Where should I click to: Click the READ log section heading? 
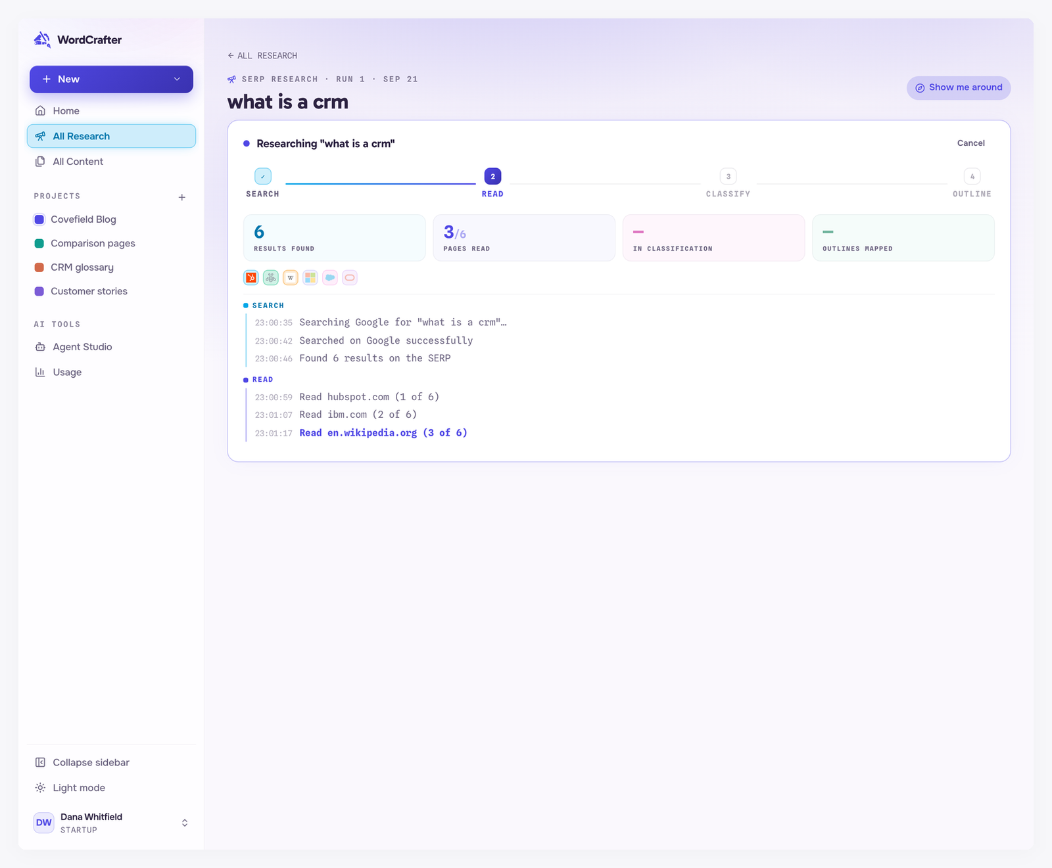[x=262, y=380]
